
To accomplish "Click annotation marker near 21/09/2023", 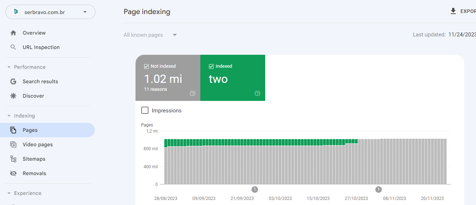I will click(254, 189).
